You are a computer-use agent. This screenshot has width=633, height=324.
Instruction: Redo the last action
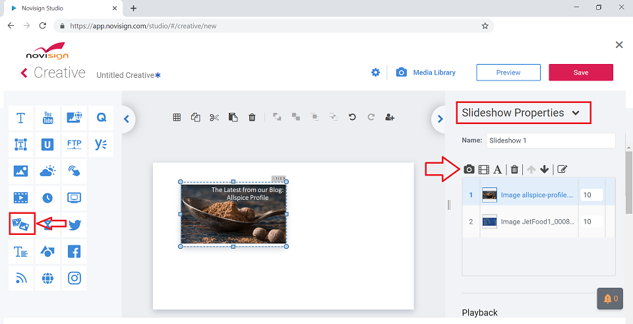tap(371, 117)
